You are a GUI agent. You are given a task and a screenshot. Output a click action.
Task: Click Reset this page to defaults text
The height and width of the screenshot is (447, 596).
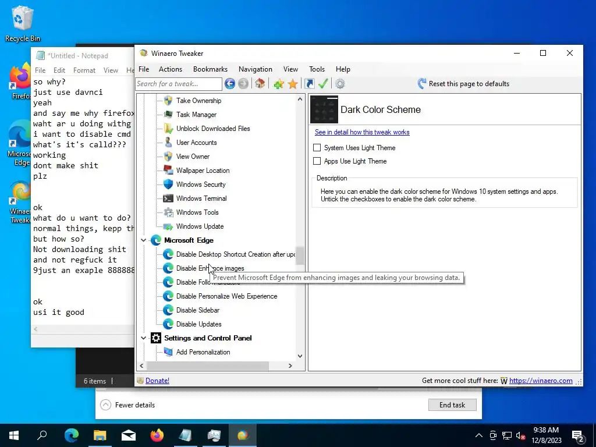tap(469, 84)
